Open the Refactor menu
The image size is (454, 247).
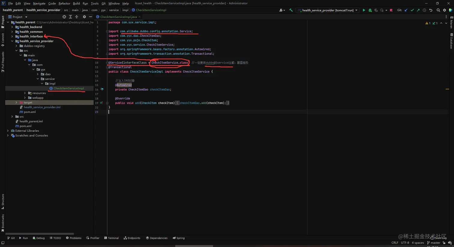(64, 3)
